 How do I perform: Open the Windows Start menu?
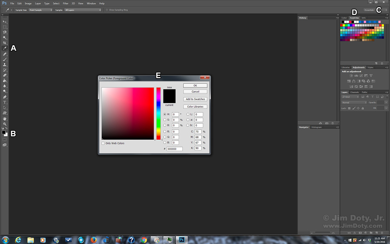pyautogui.click(x=6, y=240)
